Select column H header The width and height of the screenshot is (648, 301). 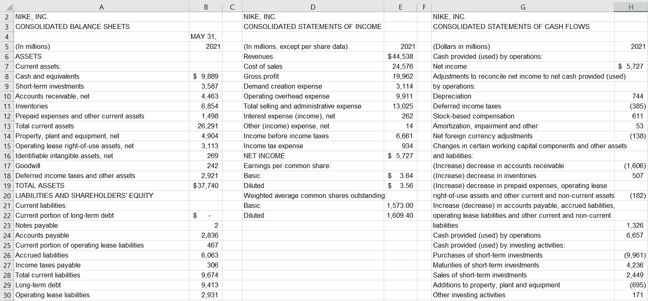(631, 6)
